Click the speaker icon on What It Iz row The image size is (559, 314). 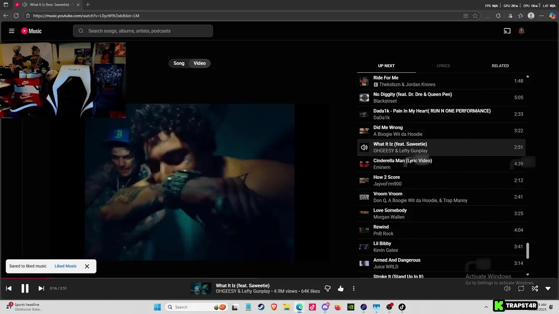click(364, 147)
